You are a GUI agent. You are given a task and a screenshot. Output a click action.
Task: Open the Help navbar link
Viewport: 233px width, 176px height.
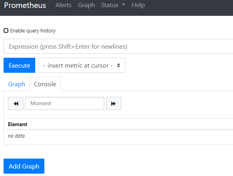[x=138, y=5]
